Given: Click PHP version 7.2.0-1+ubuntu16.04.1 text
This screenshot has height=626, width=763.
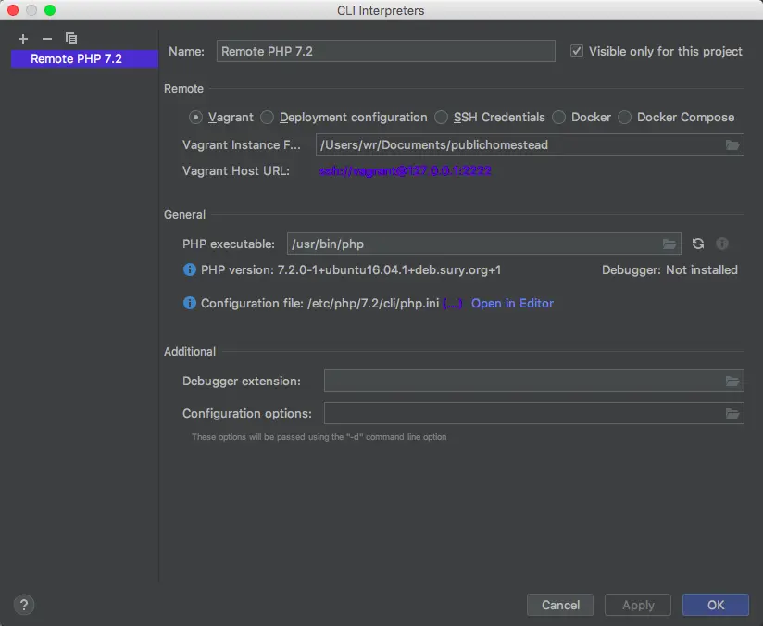Looking at the screenshot, I should click(x=351, y=269).
